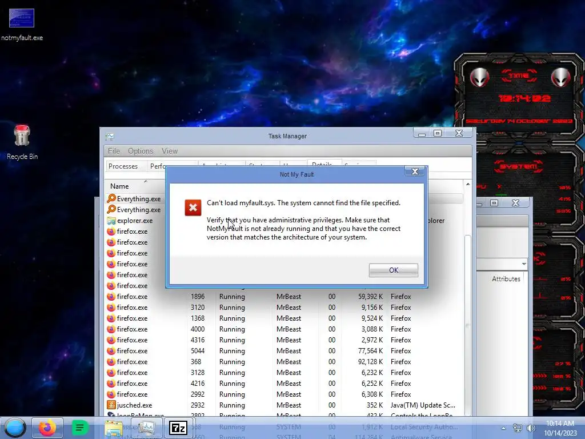The image size is (585, 439).
Task: Click the Firefox icon of PID 5044 row
Action: [111, 350]
